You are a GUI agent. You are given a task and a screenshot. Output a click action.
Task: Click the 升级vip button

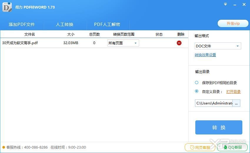tap(233, 24)
